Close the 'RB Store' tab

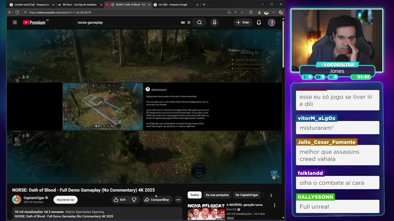101,5
